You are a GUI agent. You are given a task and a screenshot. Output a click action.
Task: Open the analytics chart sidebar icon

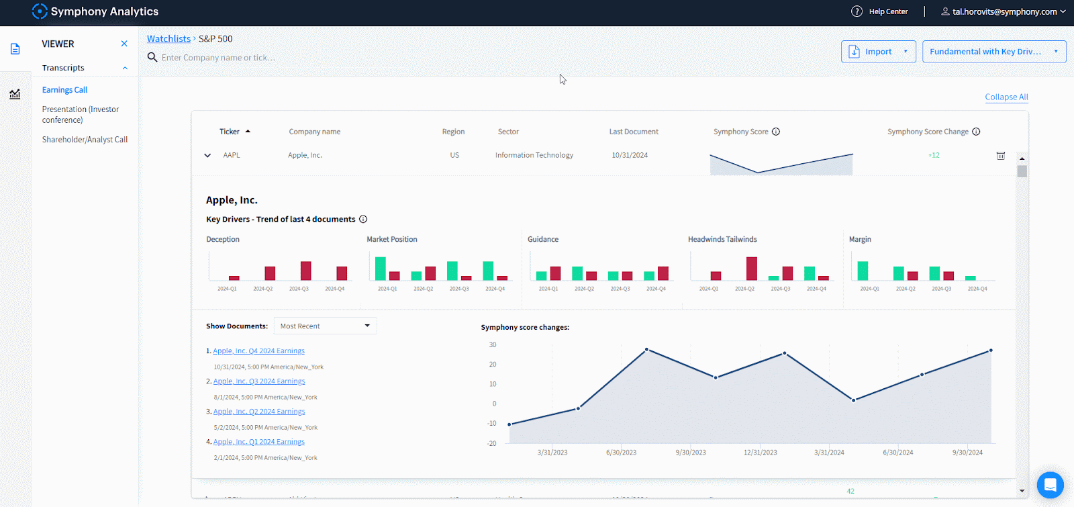pyautogui.click(x=15, y=94)
